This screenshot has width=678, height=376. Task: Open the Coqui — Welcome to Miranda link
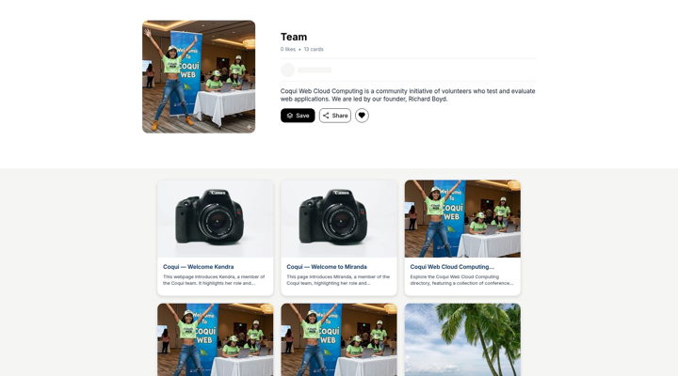[327, 267]
